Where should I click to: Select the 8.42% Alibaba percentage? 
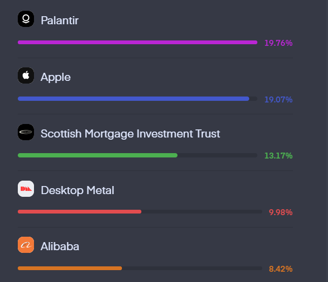[x=281, y=269]
